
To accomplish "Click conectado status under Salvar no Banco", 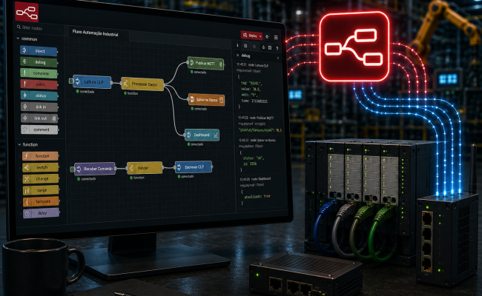I will (199, 109).
